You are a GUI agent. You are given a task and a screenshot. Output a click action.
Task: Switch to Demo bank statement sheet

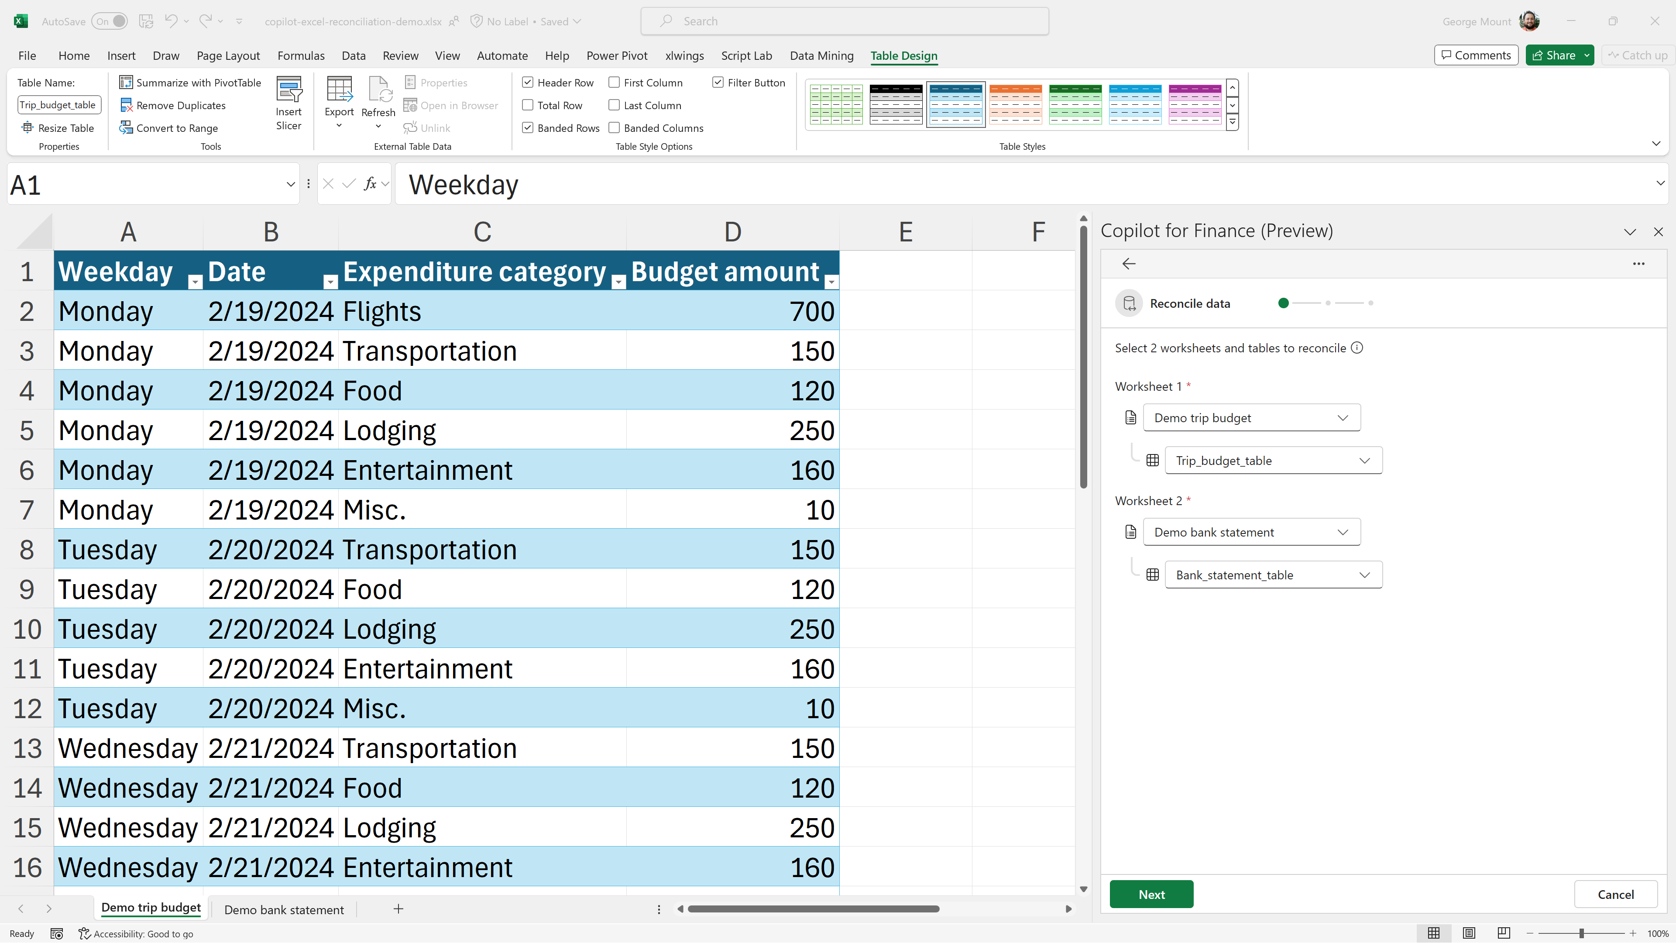click(284, 910)
